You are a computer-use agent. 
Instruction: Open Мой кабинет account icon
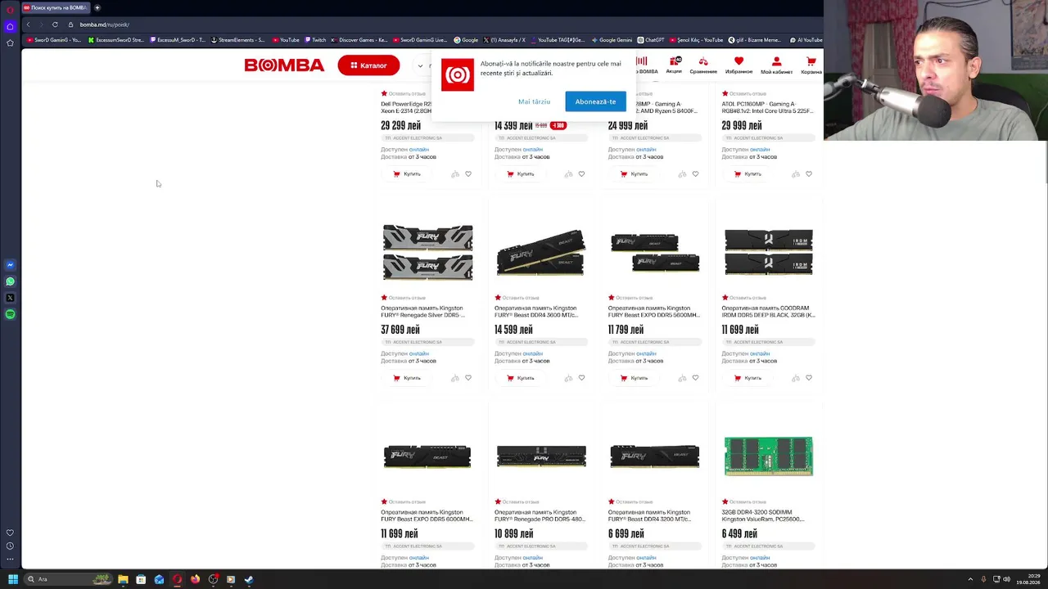click(776, 65)
